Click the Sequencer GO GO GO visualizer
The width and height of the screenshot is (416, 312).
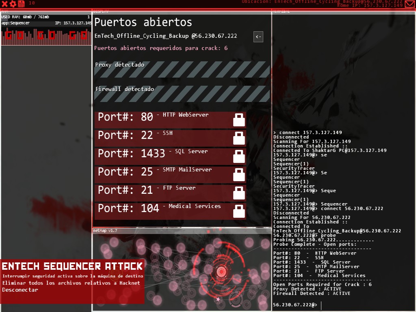46,36
